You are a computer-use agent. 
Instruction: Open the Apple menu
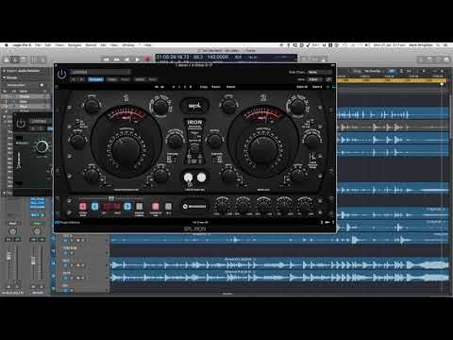tap(6, 45)
